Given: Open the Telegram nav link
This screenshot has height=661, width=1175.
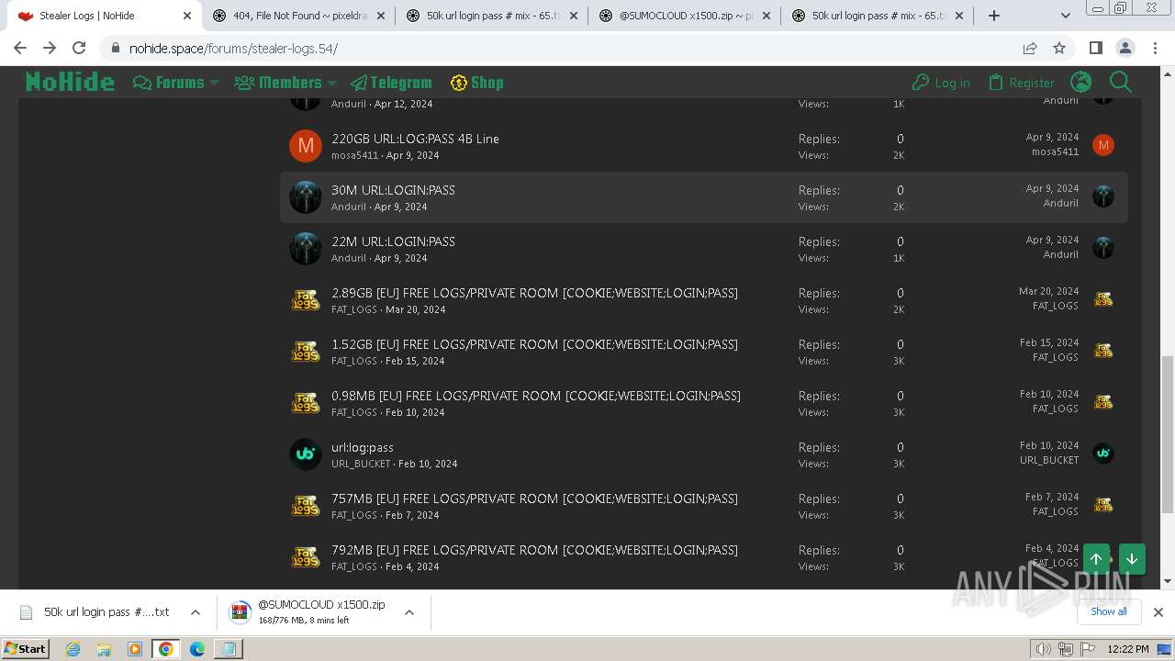Looking at the screenshot, I should (x=391, y=83).
